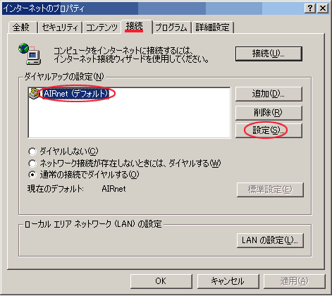
Task: Open the セキュリティ tab
Action: [60, 27]
